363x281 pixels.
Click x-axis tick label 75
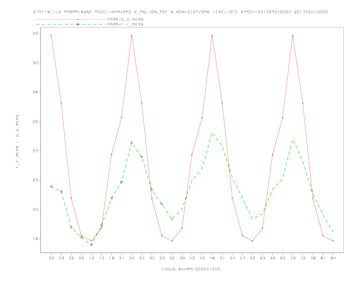tap(303, 258)
